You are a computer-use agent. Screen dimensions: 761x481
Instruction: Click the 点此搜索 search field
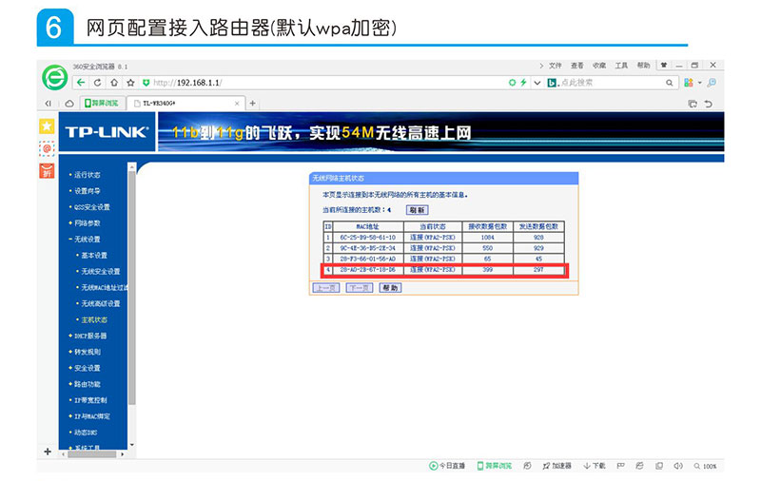pos(612,83)
